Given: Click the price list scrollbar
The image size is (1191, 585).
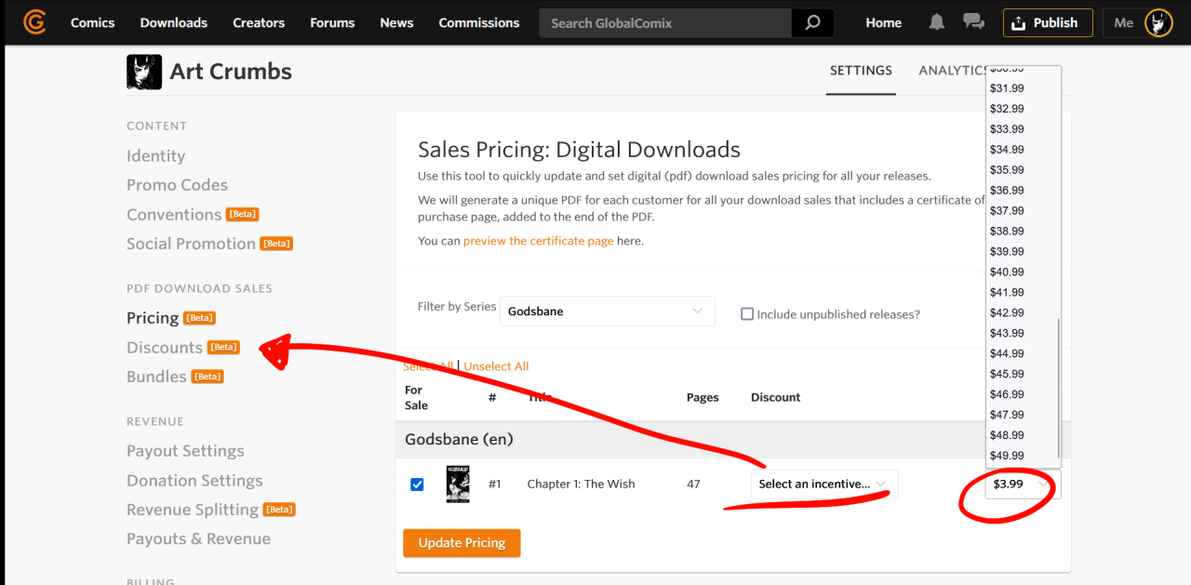Looking at the screenshot, I should tap(1059, 391).
